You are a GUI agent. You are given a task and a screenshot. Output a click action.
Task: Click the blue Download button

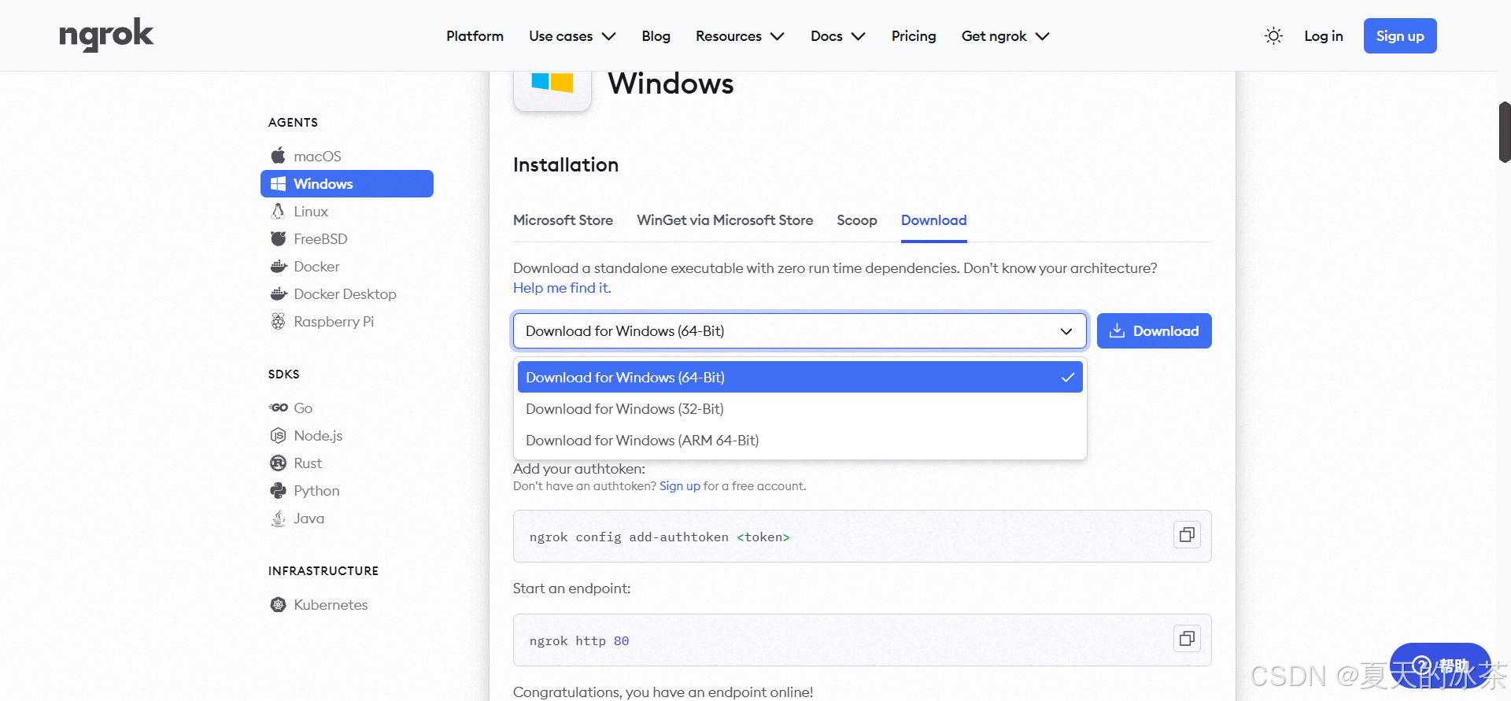[1154, 331]
